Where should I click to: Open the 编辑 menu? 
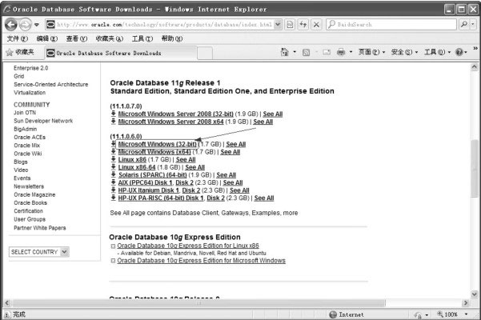47,38
